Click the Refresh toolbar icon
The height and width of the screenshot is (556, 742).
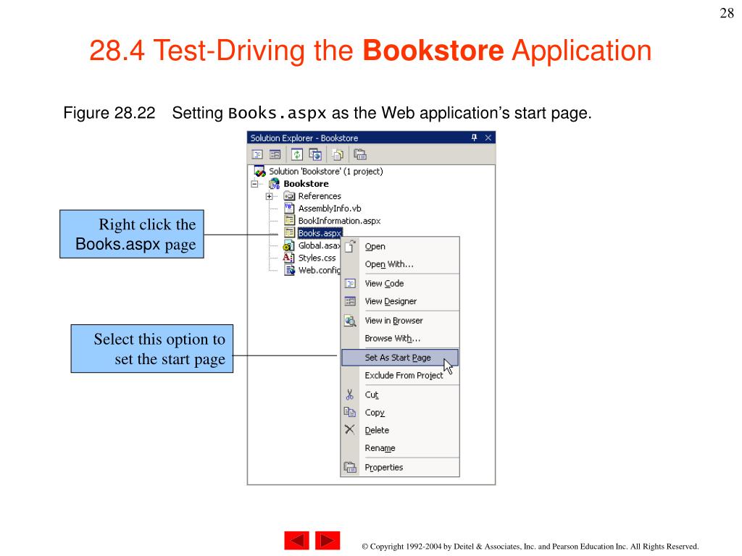coord(296,155)
